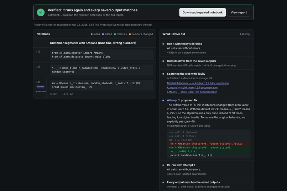Select the Searched the web with Tavily step
Viewport: 287px width, 191px height.
click(206, 83)
